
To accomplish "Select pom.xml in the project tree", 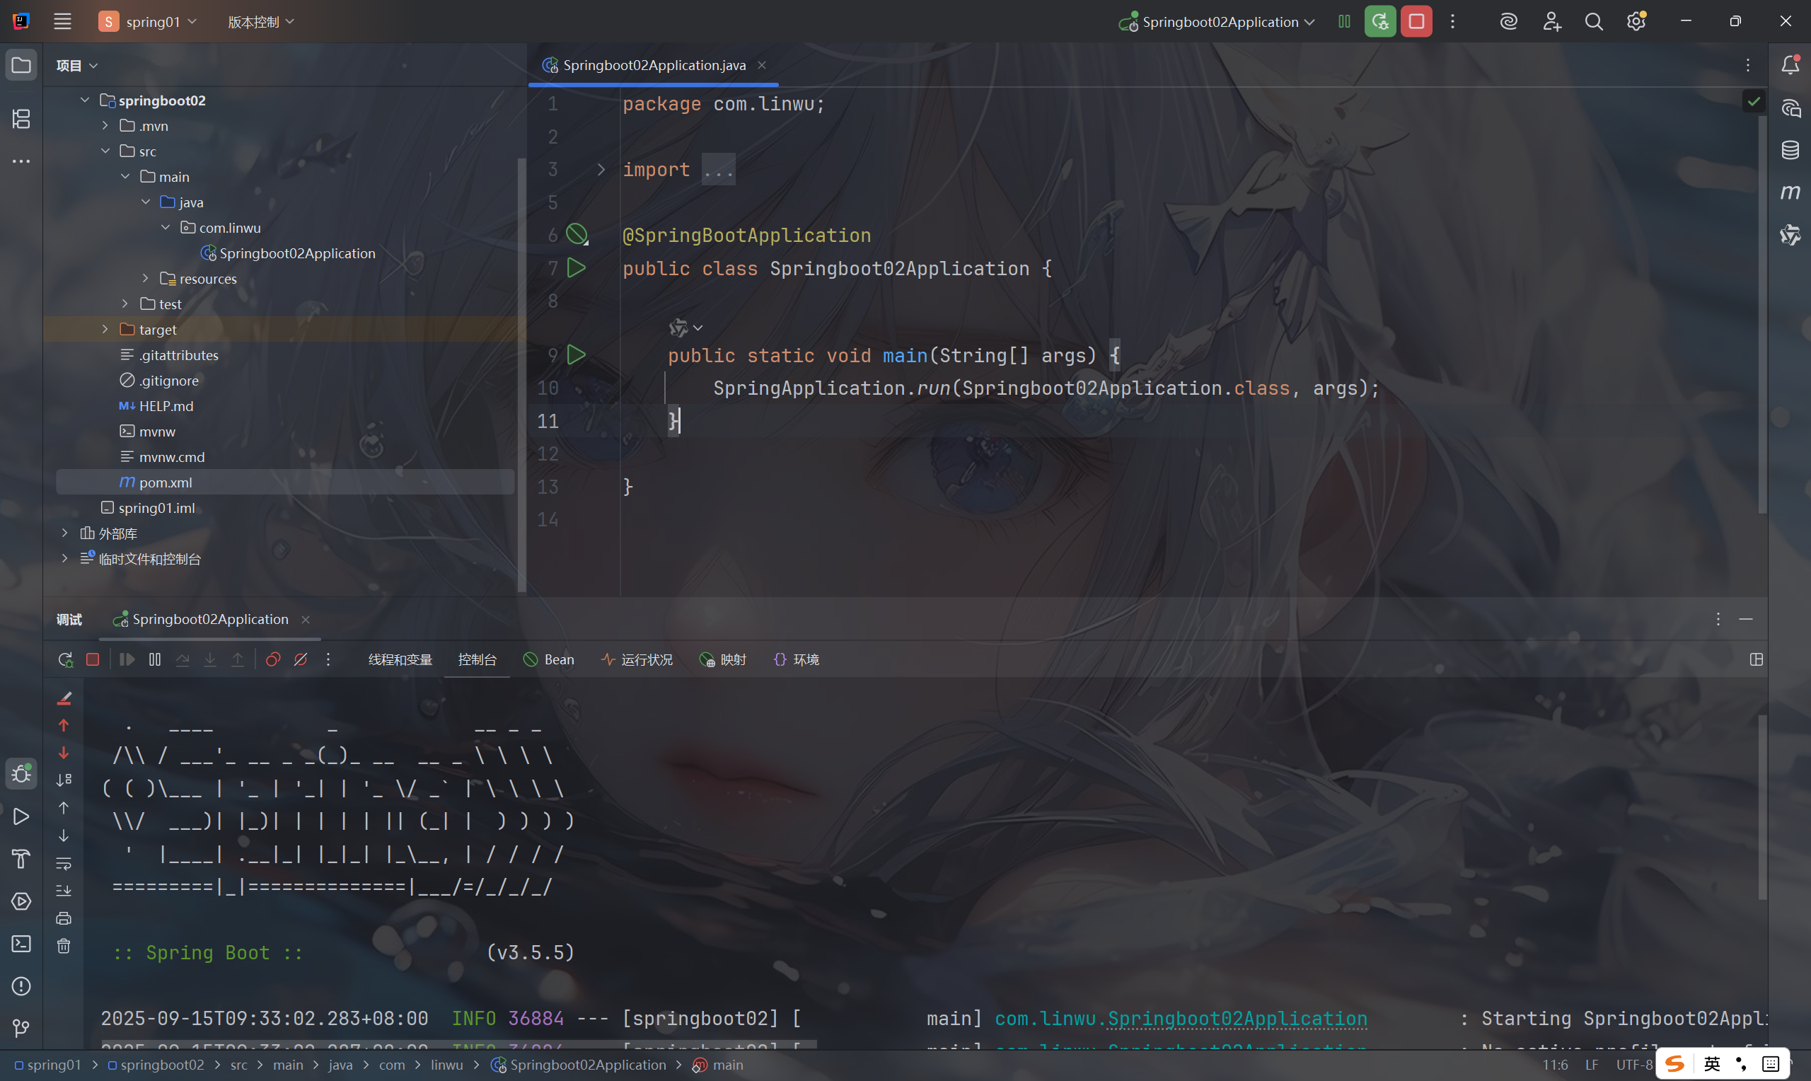I will (166, 482).
